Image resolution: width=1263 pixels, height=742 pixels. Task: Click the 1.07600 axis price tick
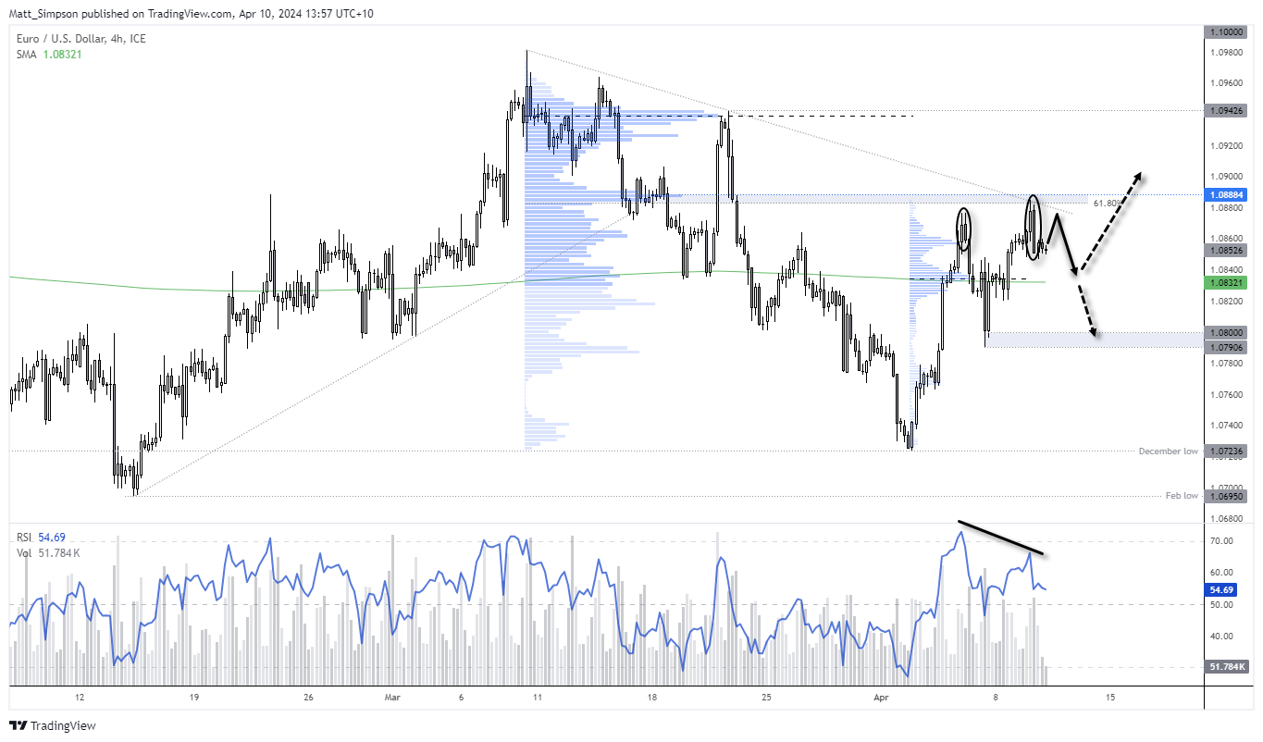(1226, 394)
